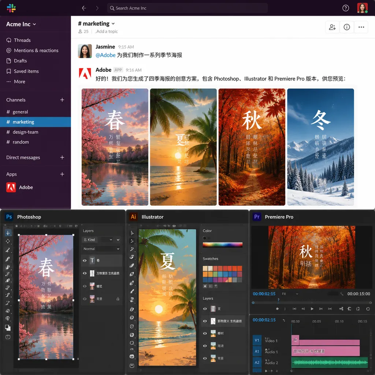This screenshot has width=375, height=375.
Task: Open the Adobe app in sidebar
Action: (x=20, y=187)
